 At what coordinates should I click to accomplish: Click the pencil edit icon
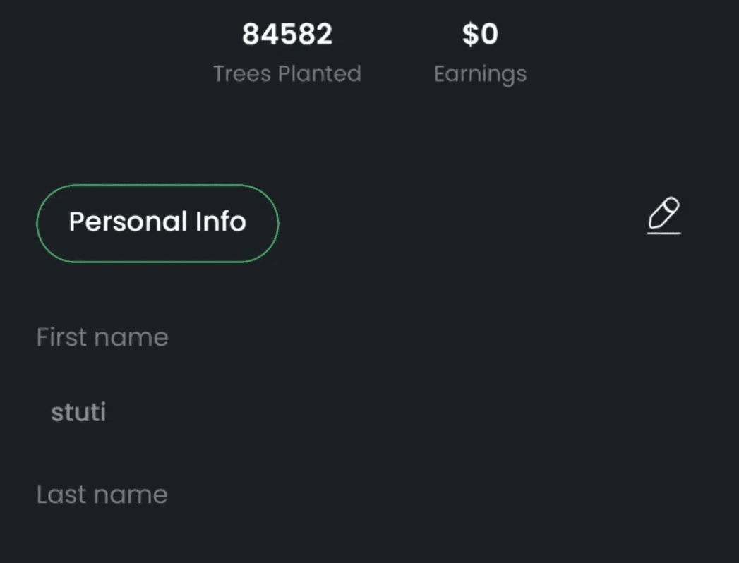pos(664,216)
